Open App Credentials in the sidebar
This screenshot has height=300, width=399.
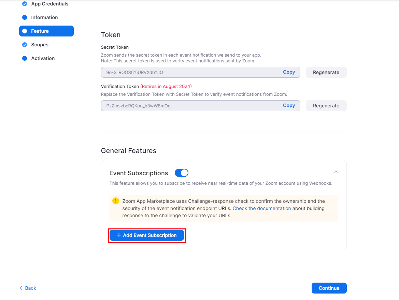point(49,4)
